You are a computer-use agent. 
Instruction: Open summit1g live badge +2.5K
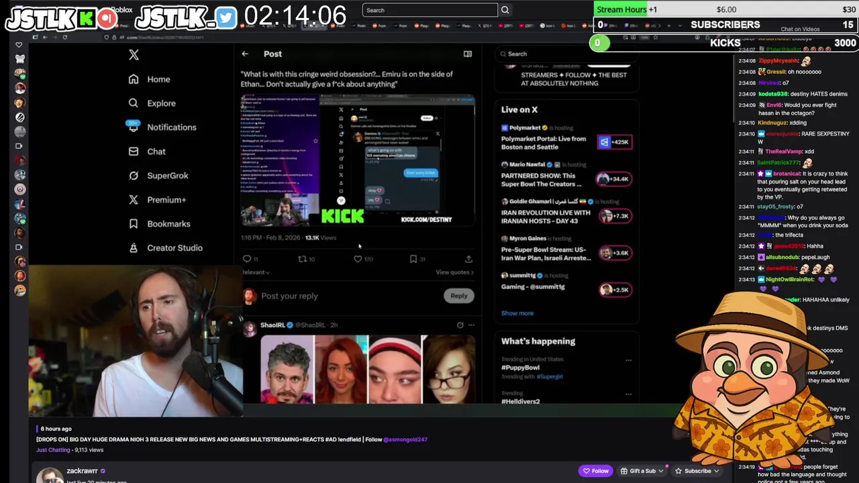point(615,290)
